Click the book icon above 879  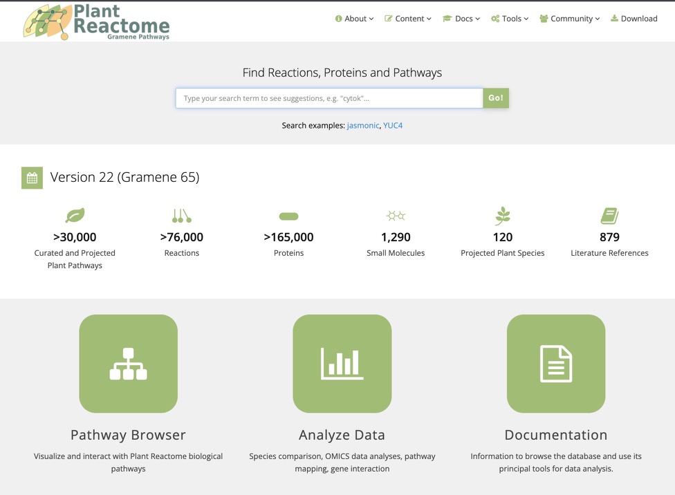click(609, 216)
